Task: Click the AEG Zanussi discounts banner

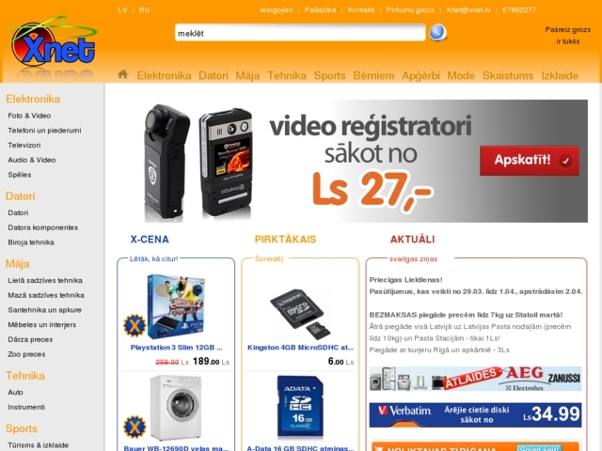Action: click(x=475, y=379)
